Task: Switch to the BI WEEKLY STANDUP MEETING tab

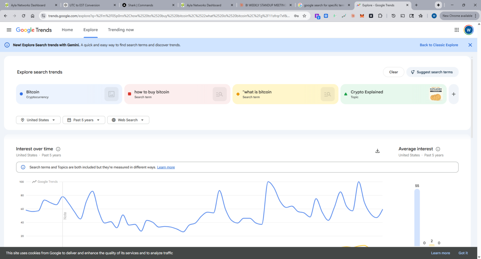Action: point(266,5)
